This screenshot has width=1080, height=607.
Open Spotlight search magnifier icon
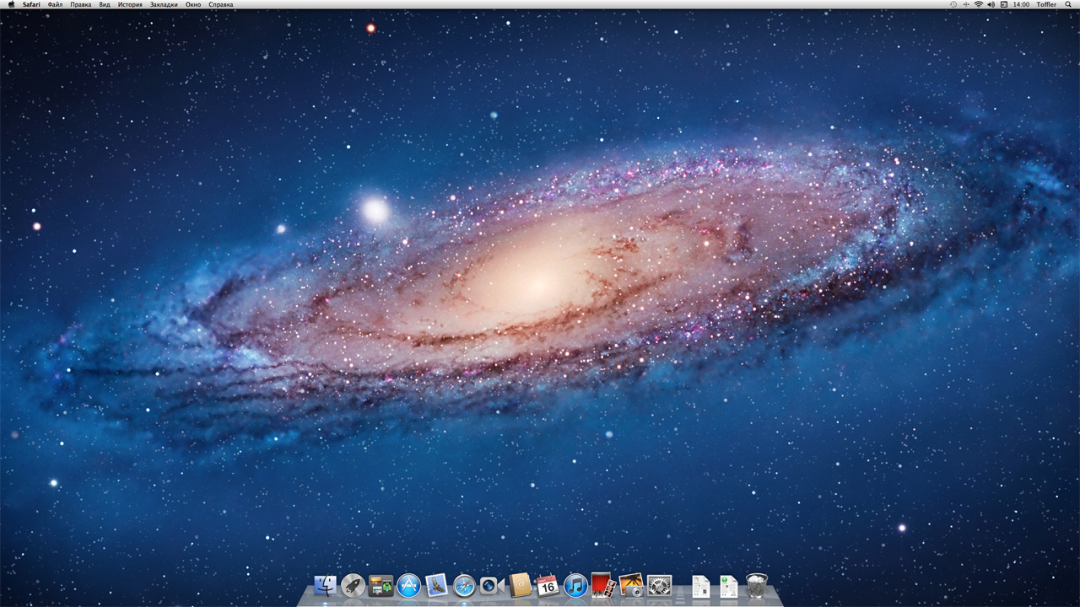coord(1068,4)
